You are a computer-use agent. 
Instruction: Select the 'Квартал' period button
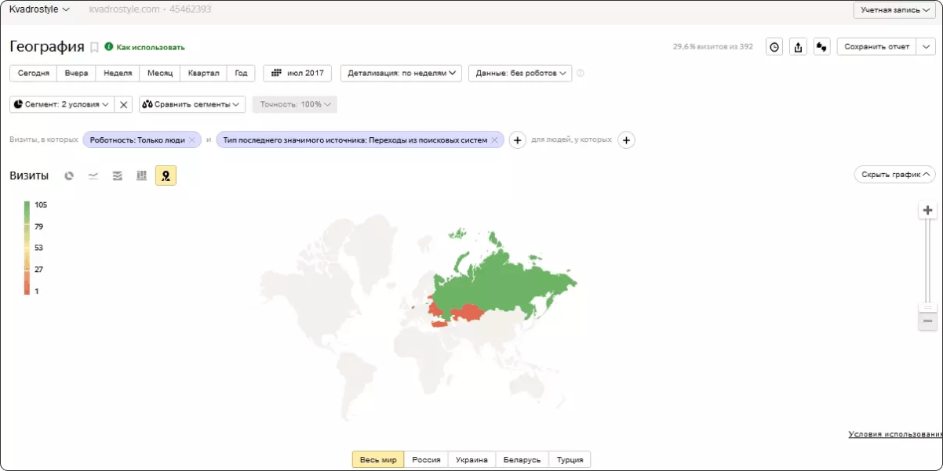click(x=204, y=73)
